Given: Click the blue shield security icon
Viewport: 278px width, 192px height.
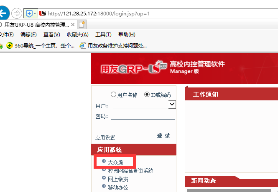Looking at the screenshot, I should [29, 13].
